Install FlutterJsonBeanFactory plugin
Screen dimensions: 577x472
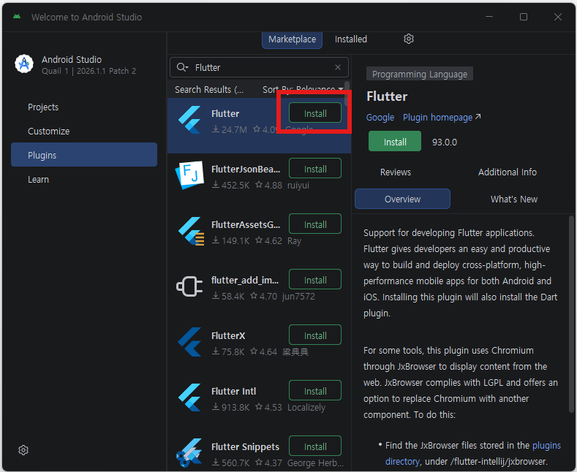[x=315, y=169]
